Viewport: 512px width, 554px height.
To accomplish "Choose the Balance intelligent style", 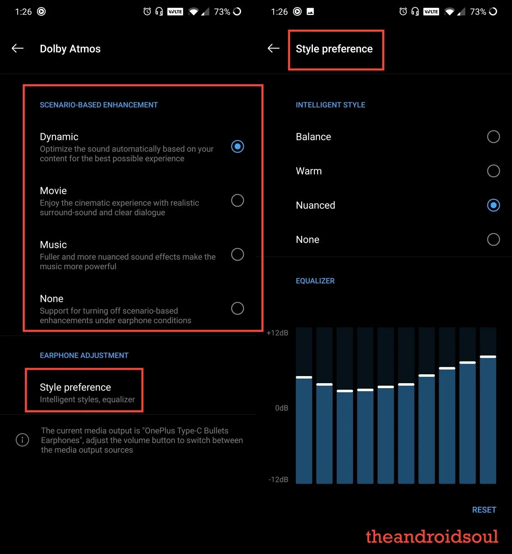I will point(494,137).
